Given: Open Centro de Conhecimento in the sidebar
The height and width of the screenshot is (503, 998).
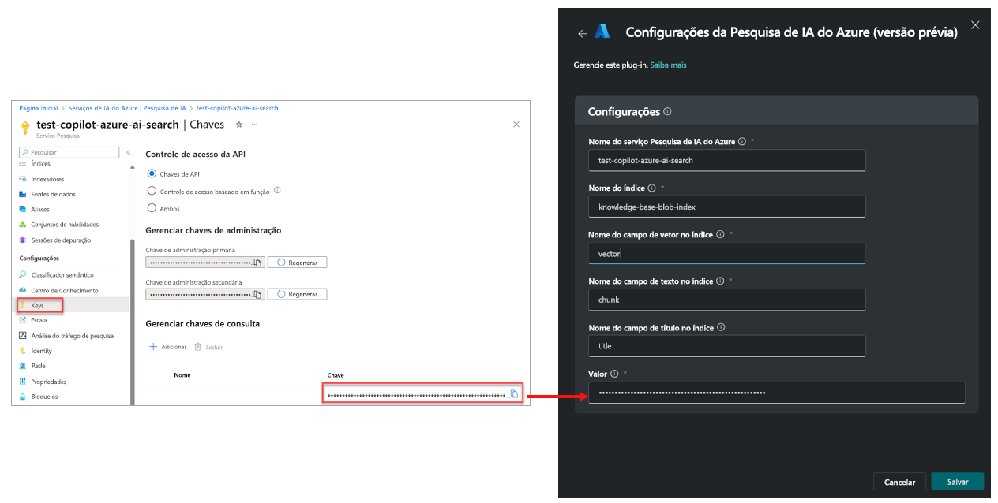Looking at the screenshot, I should tap(65, 290).
